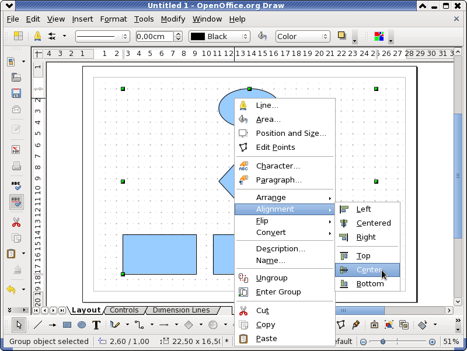The width and height of the screenshot is (467, 351).
Task: Click the Open the Edit menu
Action: click(x=33, y=19)
